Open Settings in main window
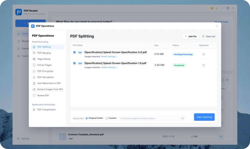This screenshot has height=149, width=250. [x=23, y=139]
